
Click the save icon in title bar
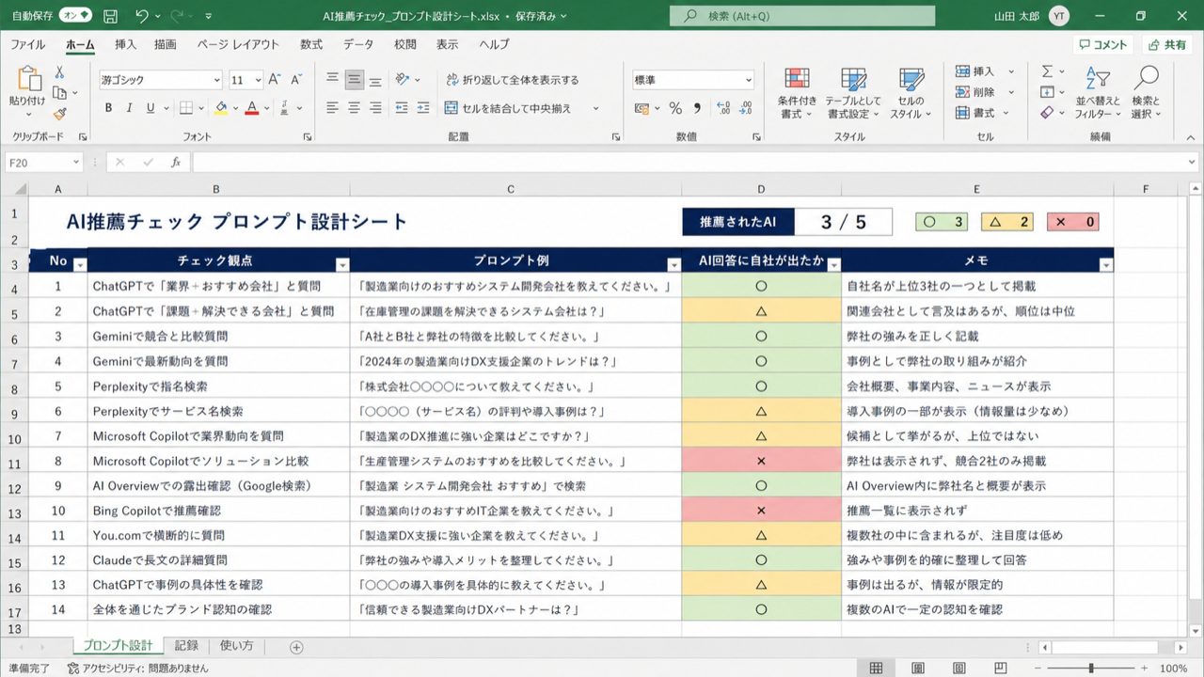pyautogui.click(x=110, y=16)
